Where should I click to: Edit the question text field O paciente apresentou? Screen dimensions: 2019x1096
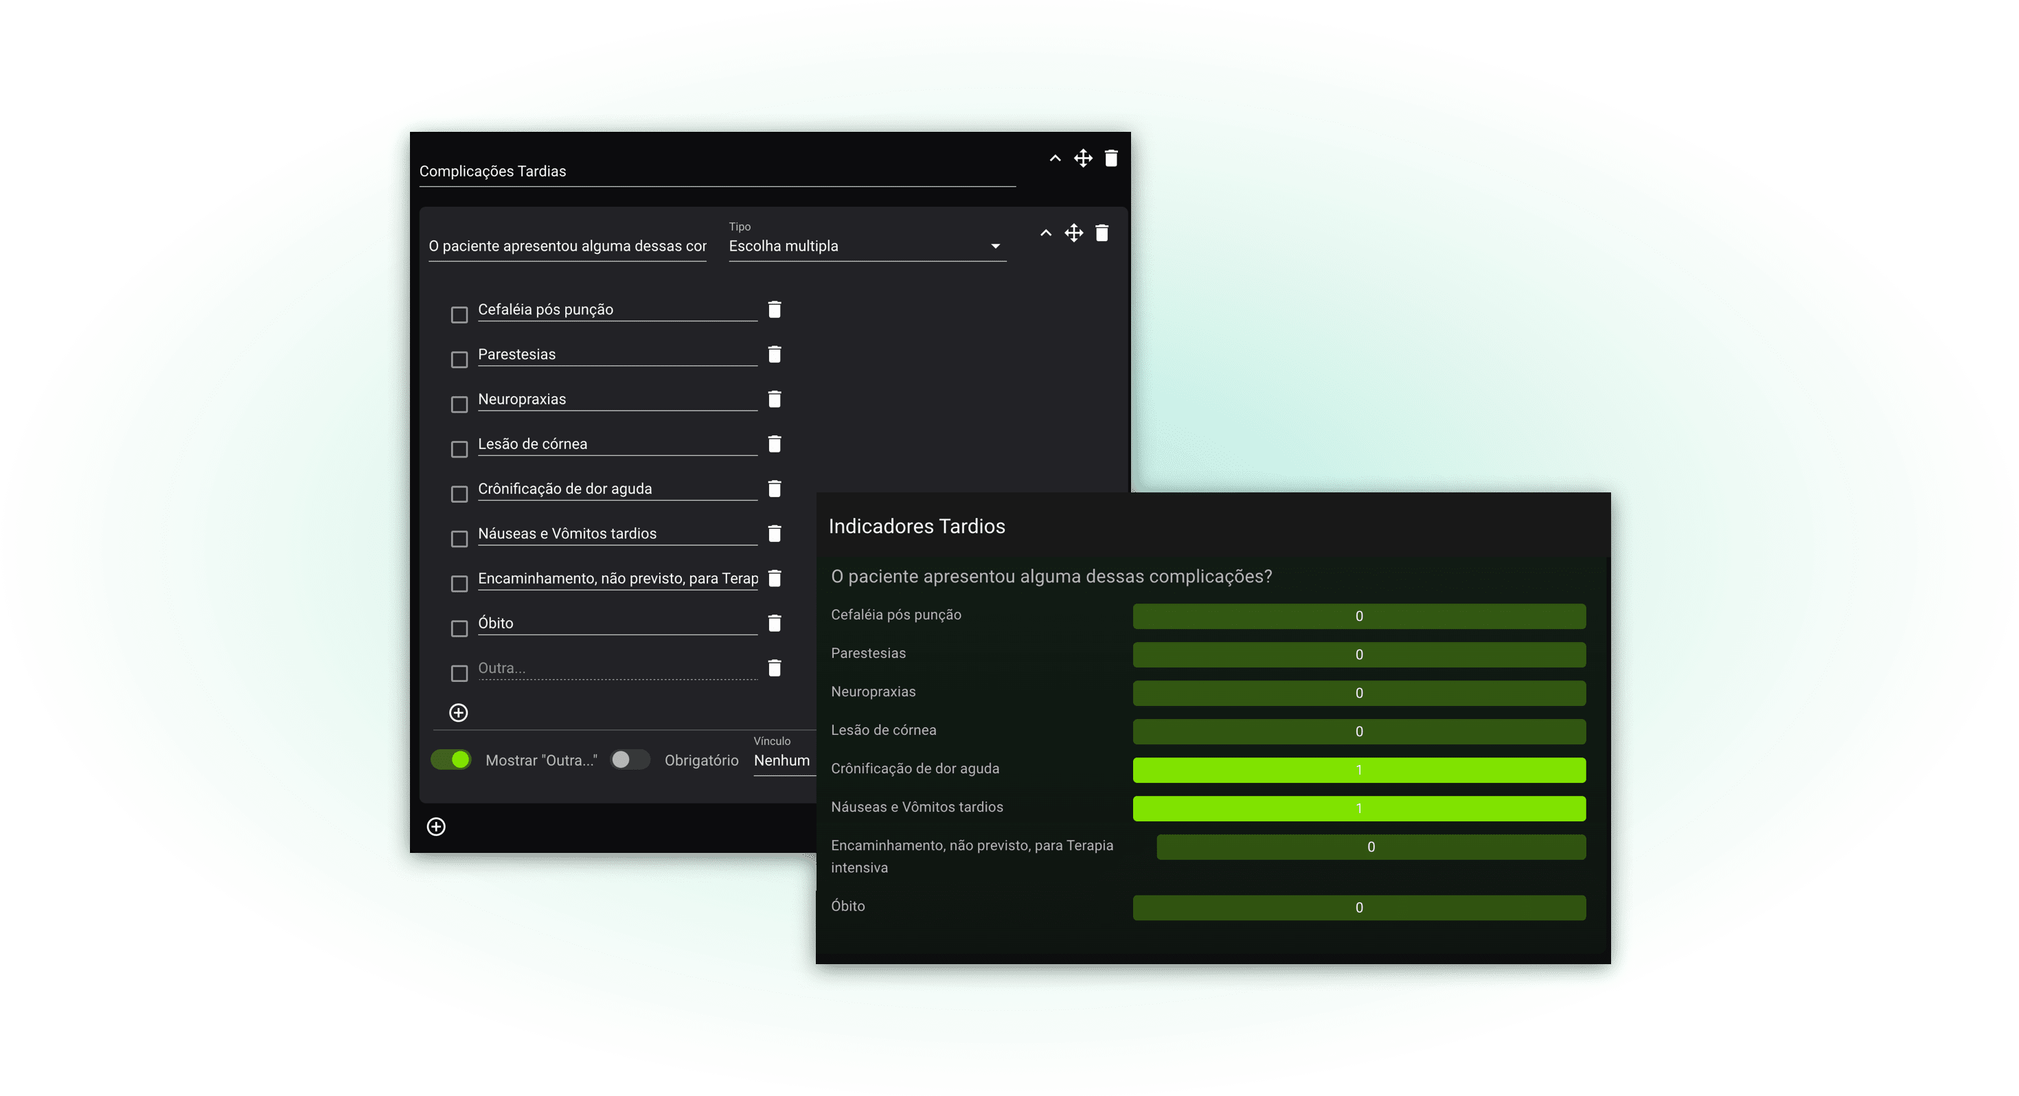point(567,246)
